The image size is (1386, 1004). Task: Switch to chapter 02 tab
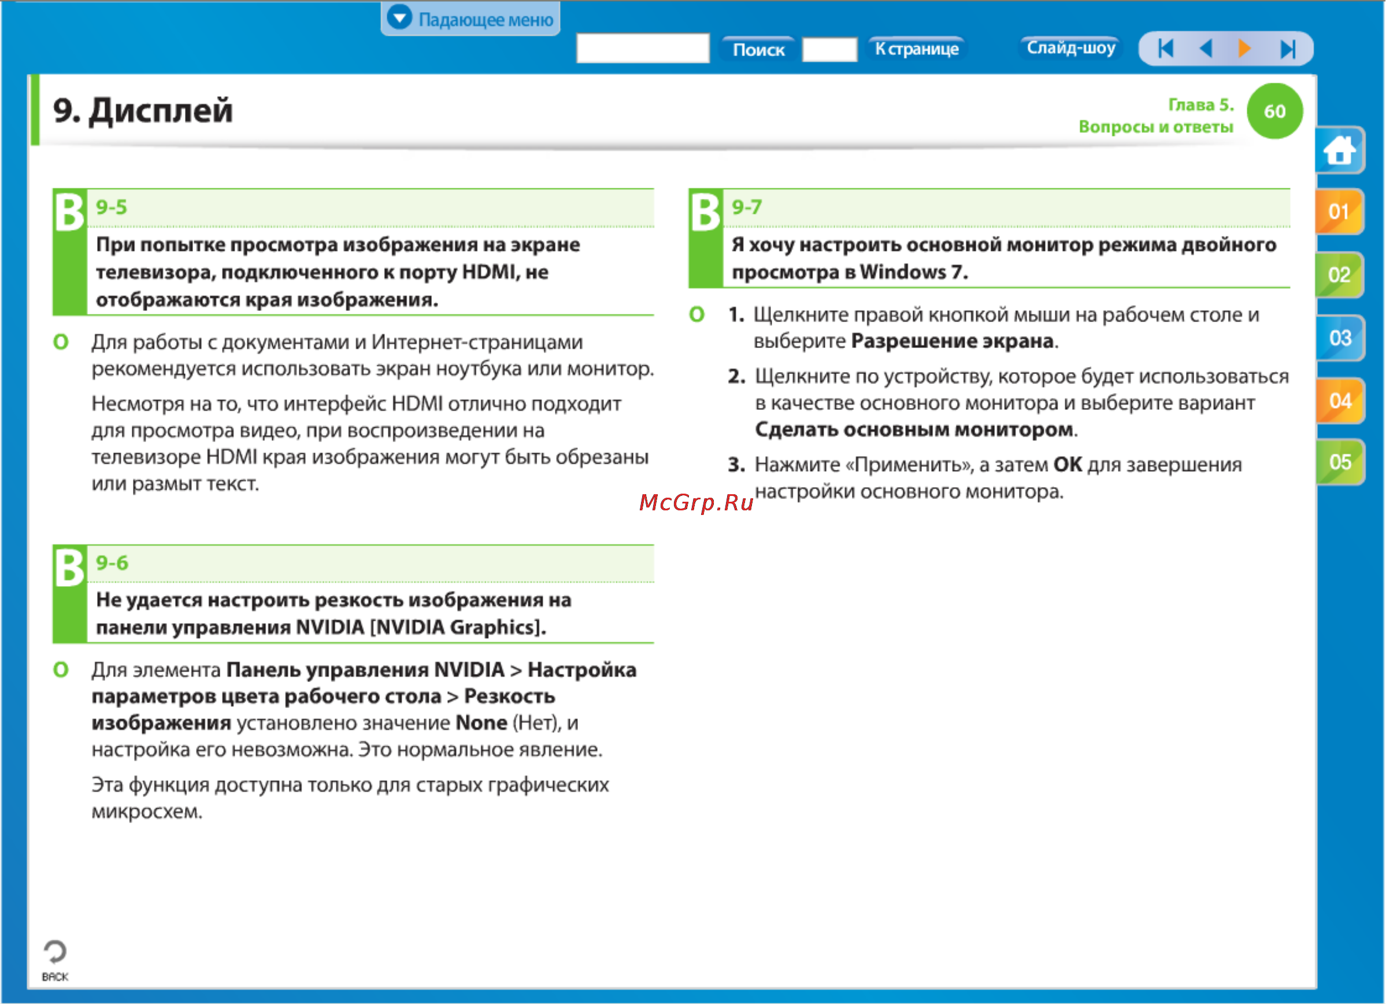(1340, 275)
